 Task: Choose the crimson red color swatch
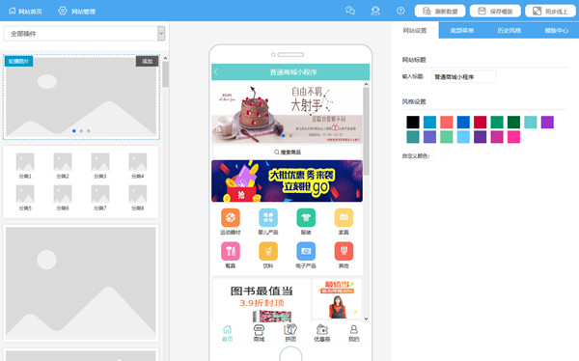[x=480, y=122]
